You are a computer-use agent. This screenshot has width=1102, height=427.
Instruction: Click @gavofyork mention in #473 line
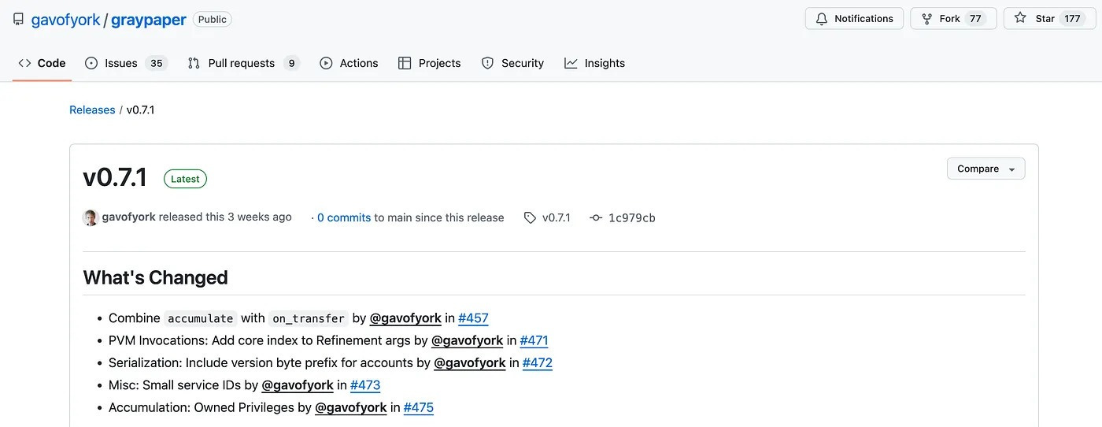298,384
